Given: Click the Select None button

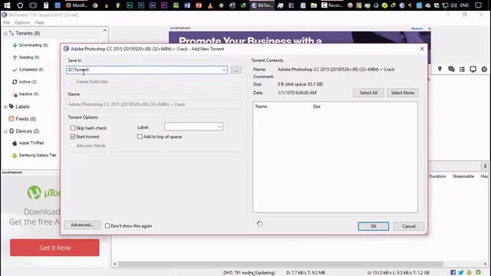Looking at the screenshot, I should click(402, 93).
